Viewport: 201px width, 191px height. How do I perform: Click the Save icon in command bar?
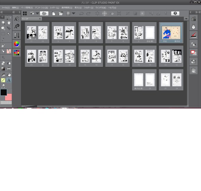click(68, 14)
